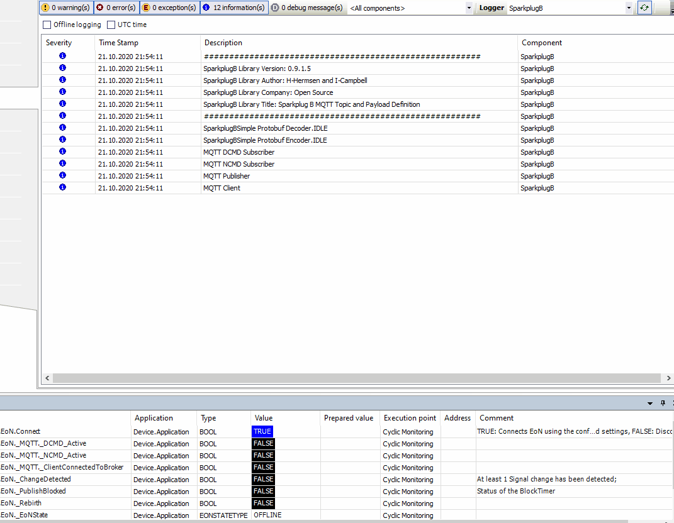Screen dimensions: 674x523
Task: Click the refresh logger icon
Action: click(644, 8)
